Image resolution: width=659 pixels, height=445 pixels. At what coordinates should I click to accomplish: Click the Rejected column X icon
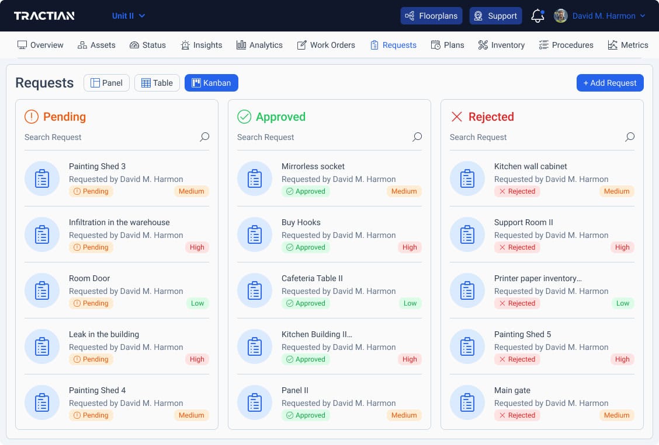457,117
